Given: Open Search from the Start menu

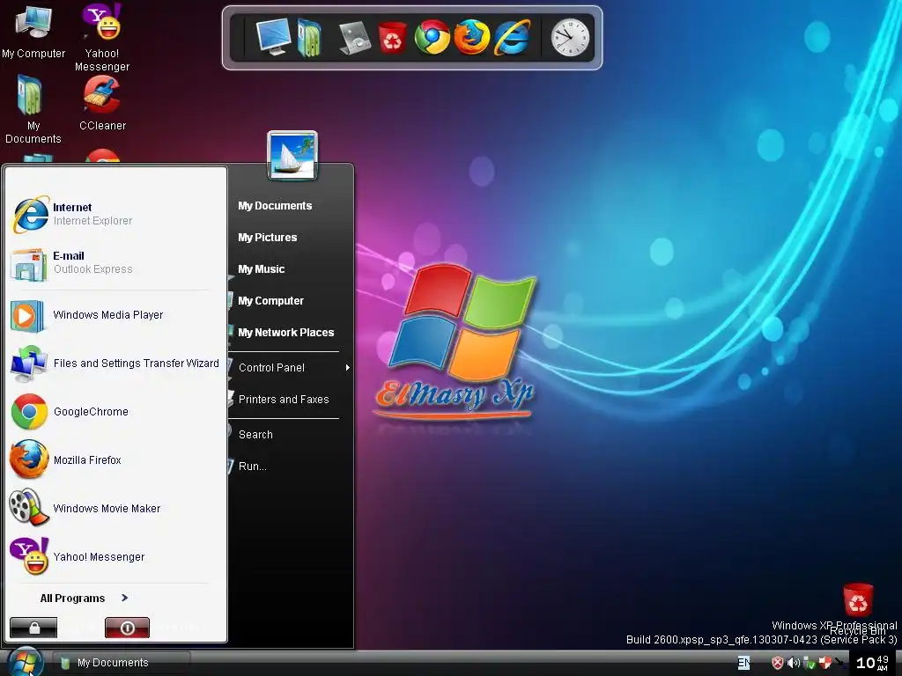Looking at the screenshot, I should click(x=255, y=435).
